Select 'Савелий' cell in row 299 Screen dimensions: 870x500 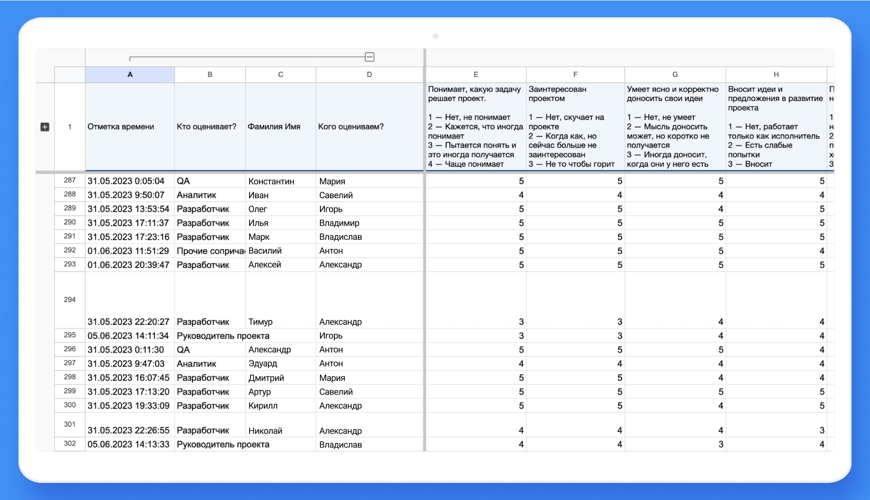coord(369,392)
